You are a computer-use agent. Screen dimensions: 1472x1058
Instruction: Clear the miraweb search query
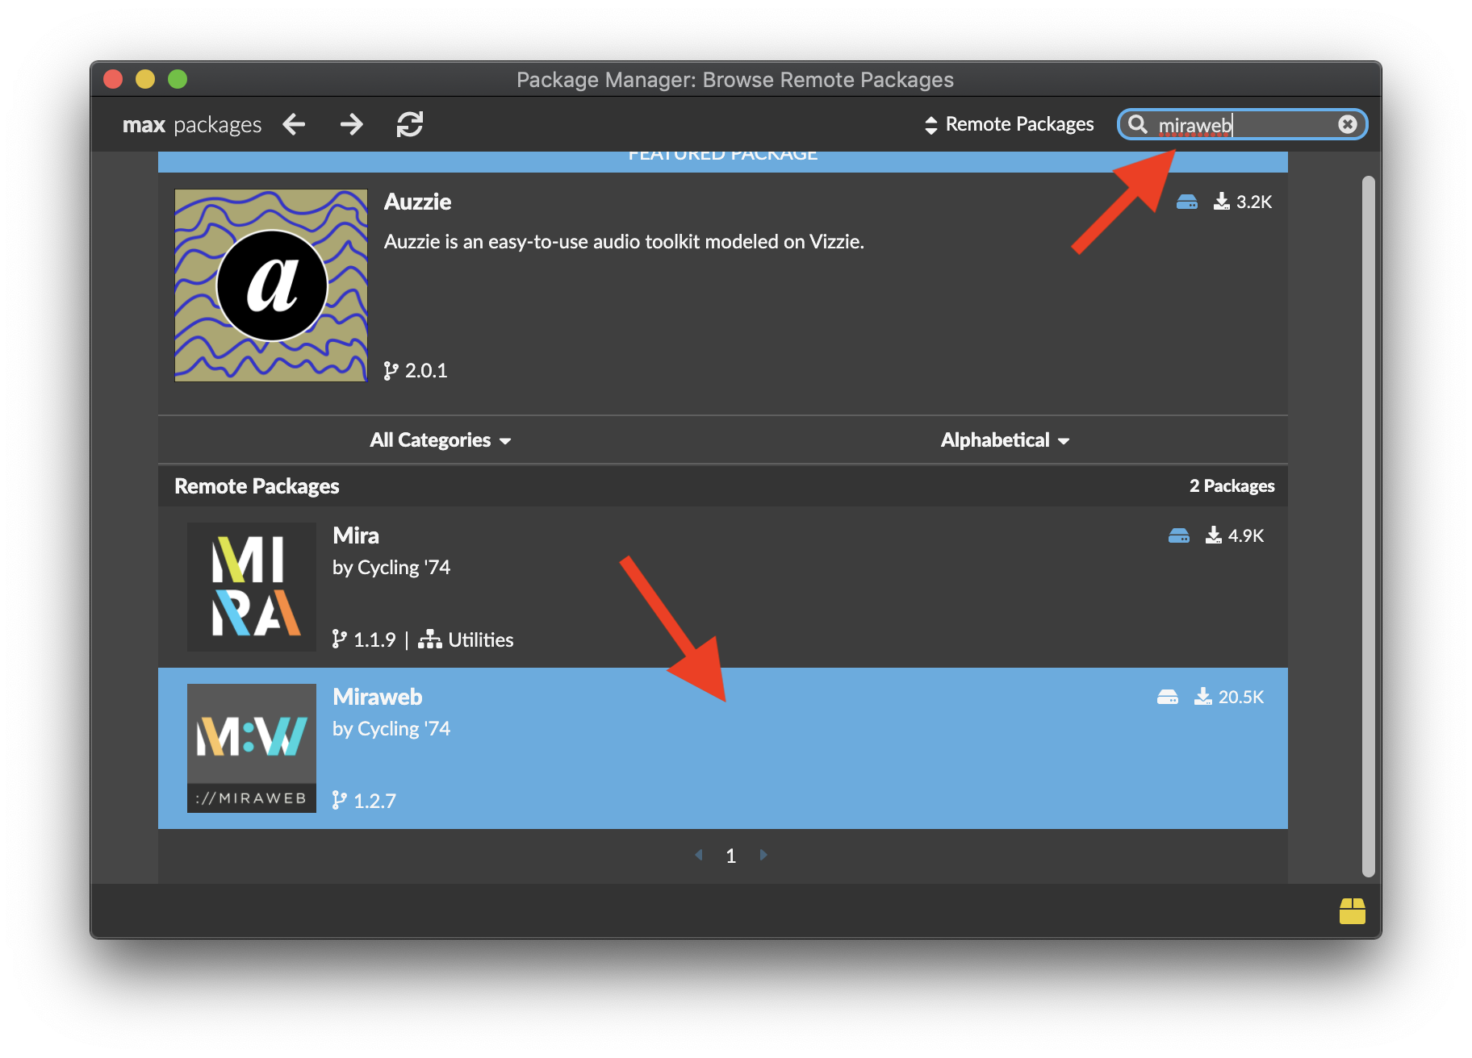(x=1347, y=123)
